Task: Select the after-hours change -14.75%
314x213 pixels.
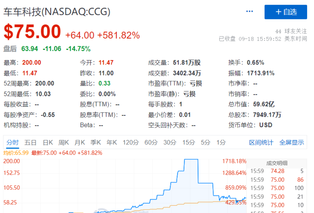Action: 78,49
